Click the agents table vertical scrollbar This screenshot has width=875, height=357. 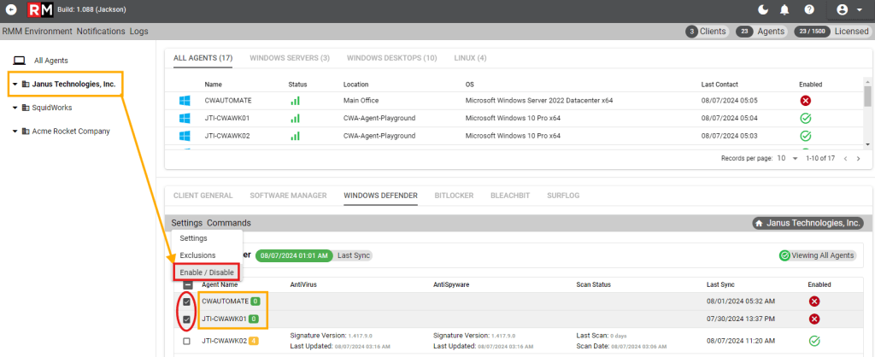(867, 96)
